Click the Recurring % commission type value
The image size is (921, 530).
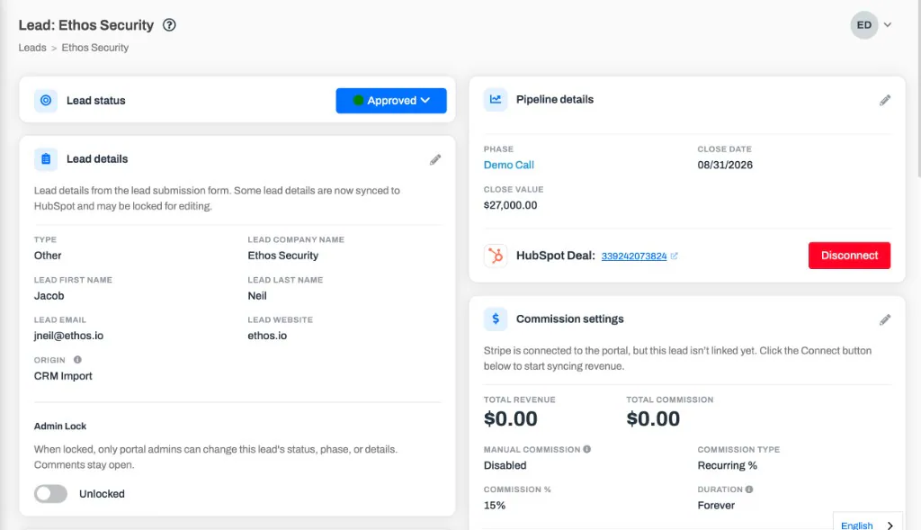tap(727, 465)
